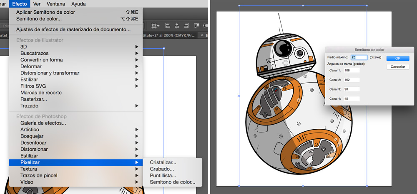Screen dimensions: 417x194
Task: Open Ajustes de efectos de rasterizado de documento
Action: tap(76, 29)
